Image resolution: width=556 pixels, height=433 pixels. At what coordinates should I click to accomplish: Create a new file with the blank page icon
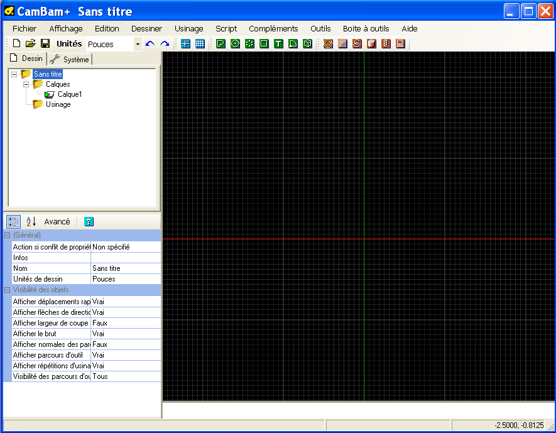16,43
